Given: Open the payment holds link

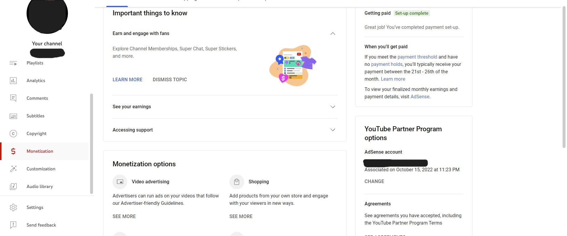Looking at the screenshot, I should click(x=387, y=64).
